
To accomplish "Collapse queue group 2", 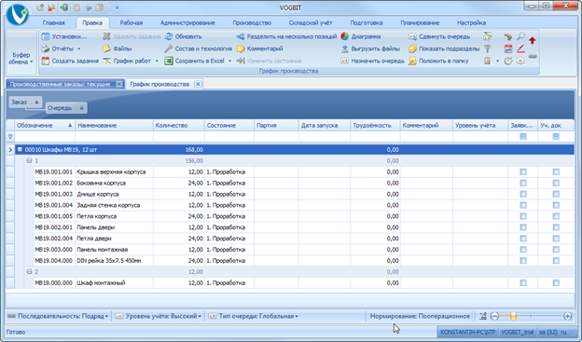I will tap(29, 271).
